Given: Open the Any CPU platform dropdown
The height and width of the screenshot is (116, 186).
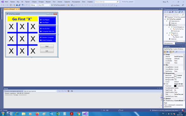Looking at the screenshot, I should tap(44, 5).
